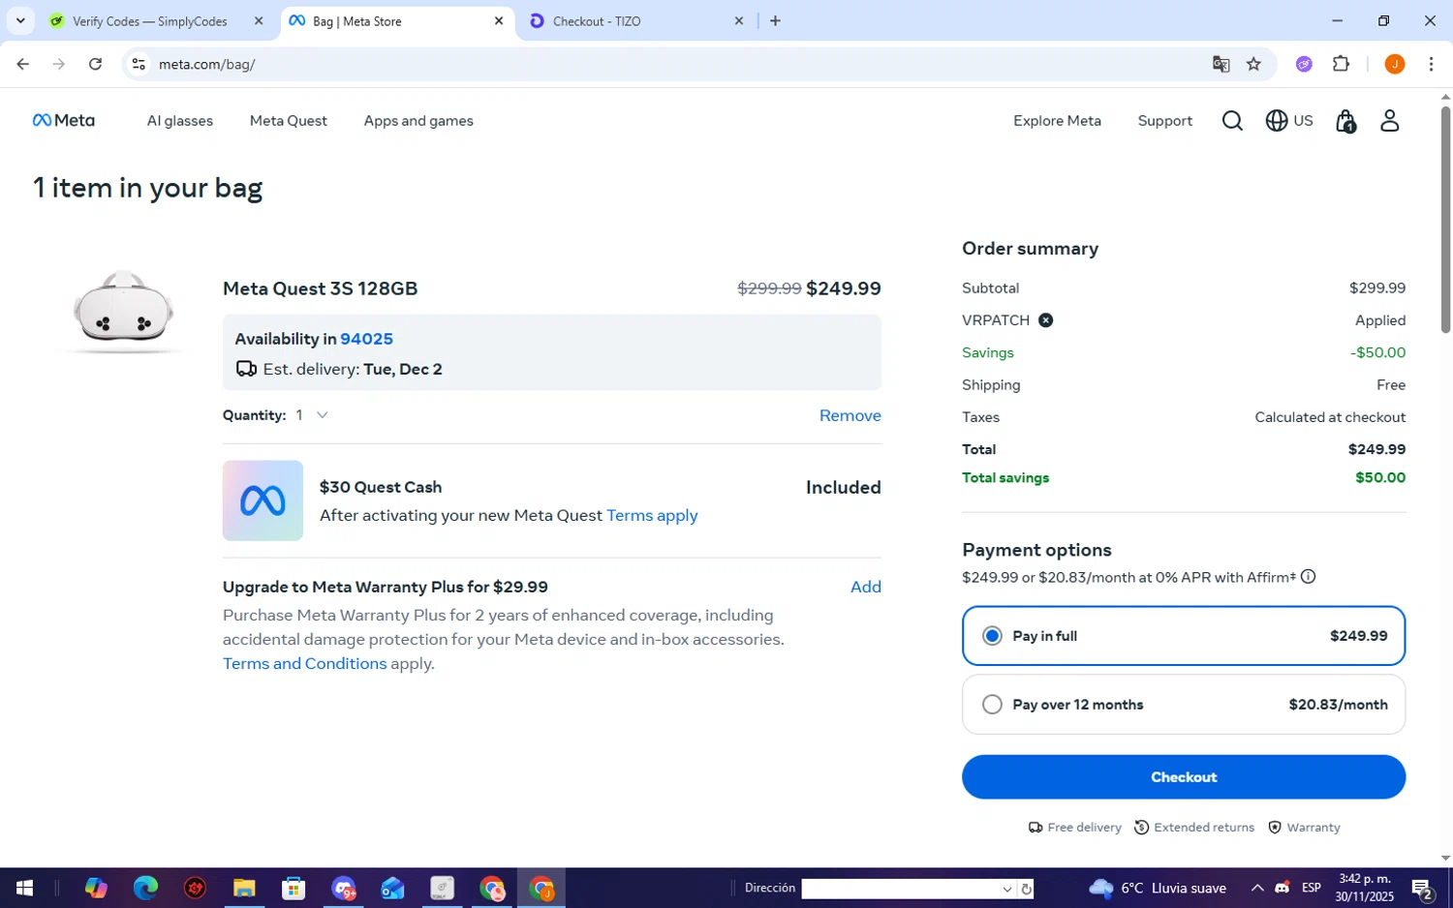The height and width of the screenshot is (908, 1453).
Task: Click the Free delivery footer text
Action: pos(1084,828)
